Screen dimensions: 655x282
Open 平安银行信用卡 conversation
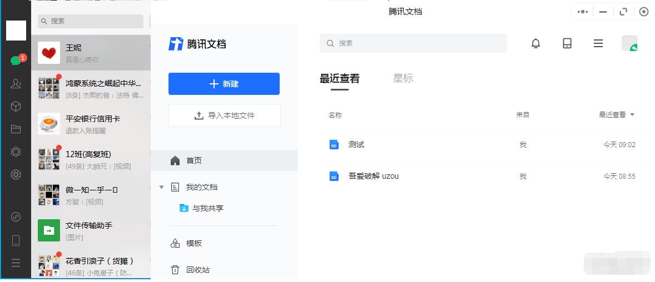[x=91, y=124]
